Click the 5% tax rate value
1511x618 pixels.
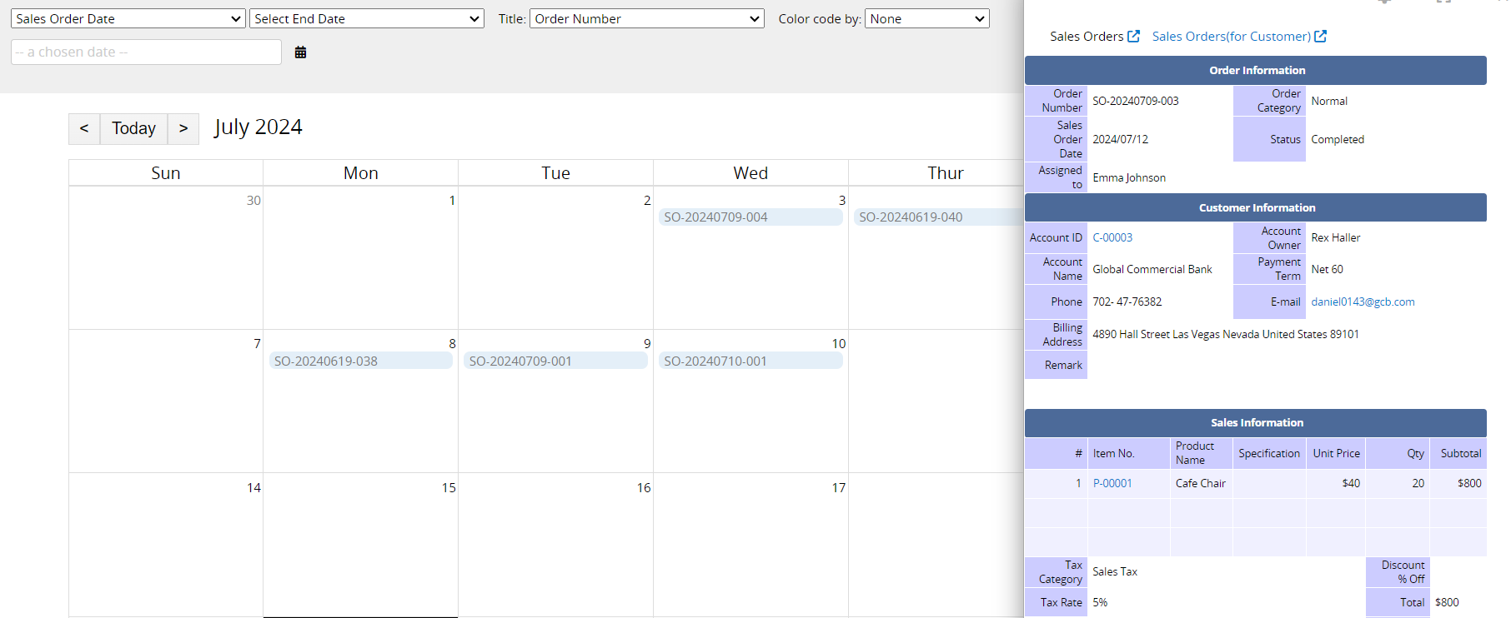pyautogui.click(x=1100, y=602)
